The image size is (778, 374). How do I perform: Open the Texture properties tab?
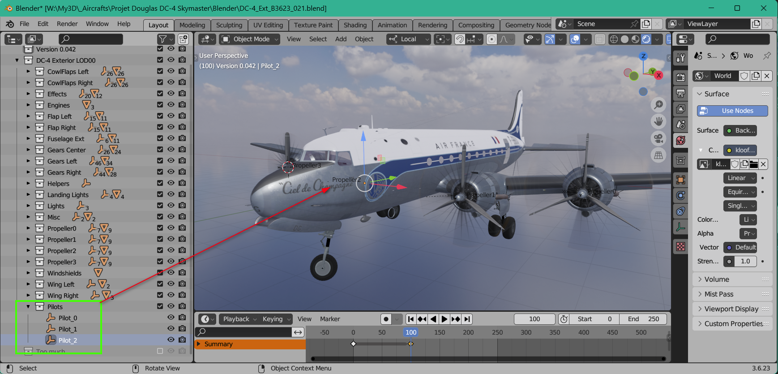(680, 246)
